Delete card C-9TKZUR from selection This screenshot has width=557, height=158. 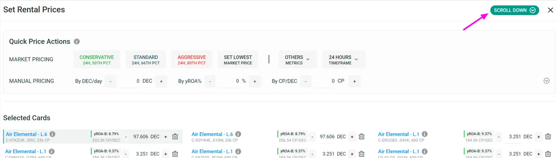point(175,137)
